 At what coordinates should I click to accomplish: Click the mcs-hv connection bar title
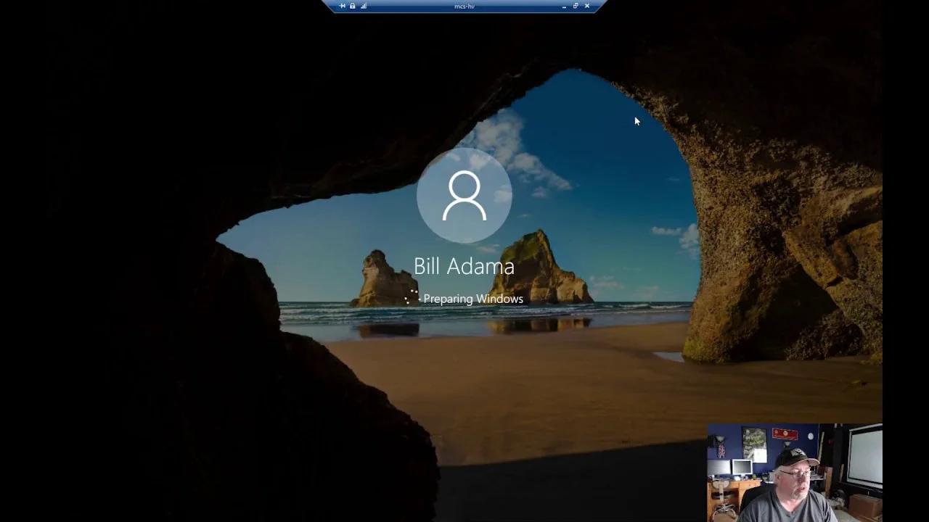464,6
